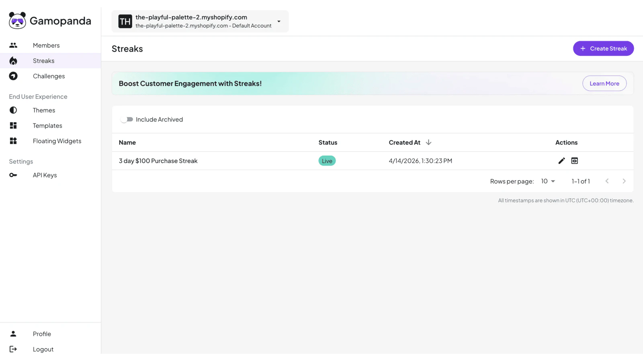This screenshot has width=643, height=361.
Task: Select Logout in the sidebar
Action: click(50, 349)
